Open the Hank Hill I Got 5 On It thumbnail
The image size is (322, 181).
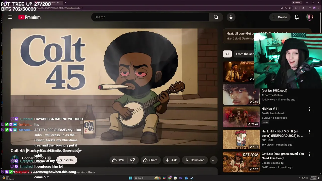click(241, 139)
